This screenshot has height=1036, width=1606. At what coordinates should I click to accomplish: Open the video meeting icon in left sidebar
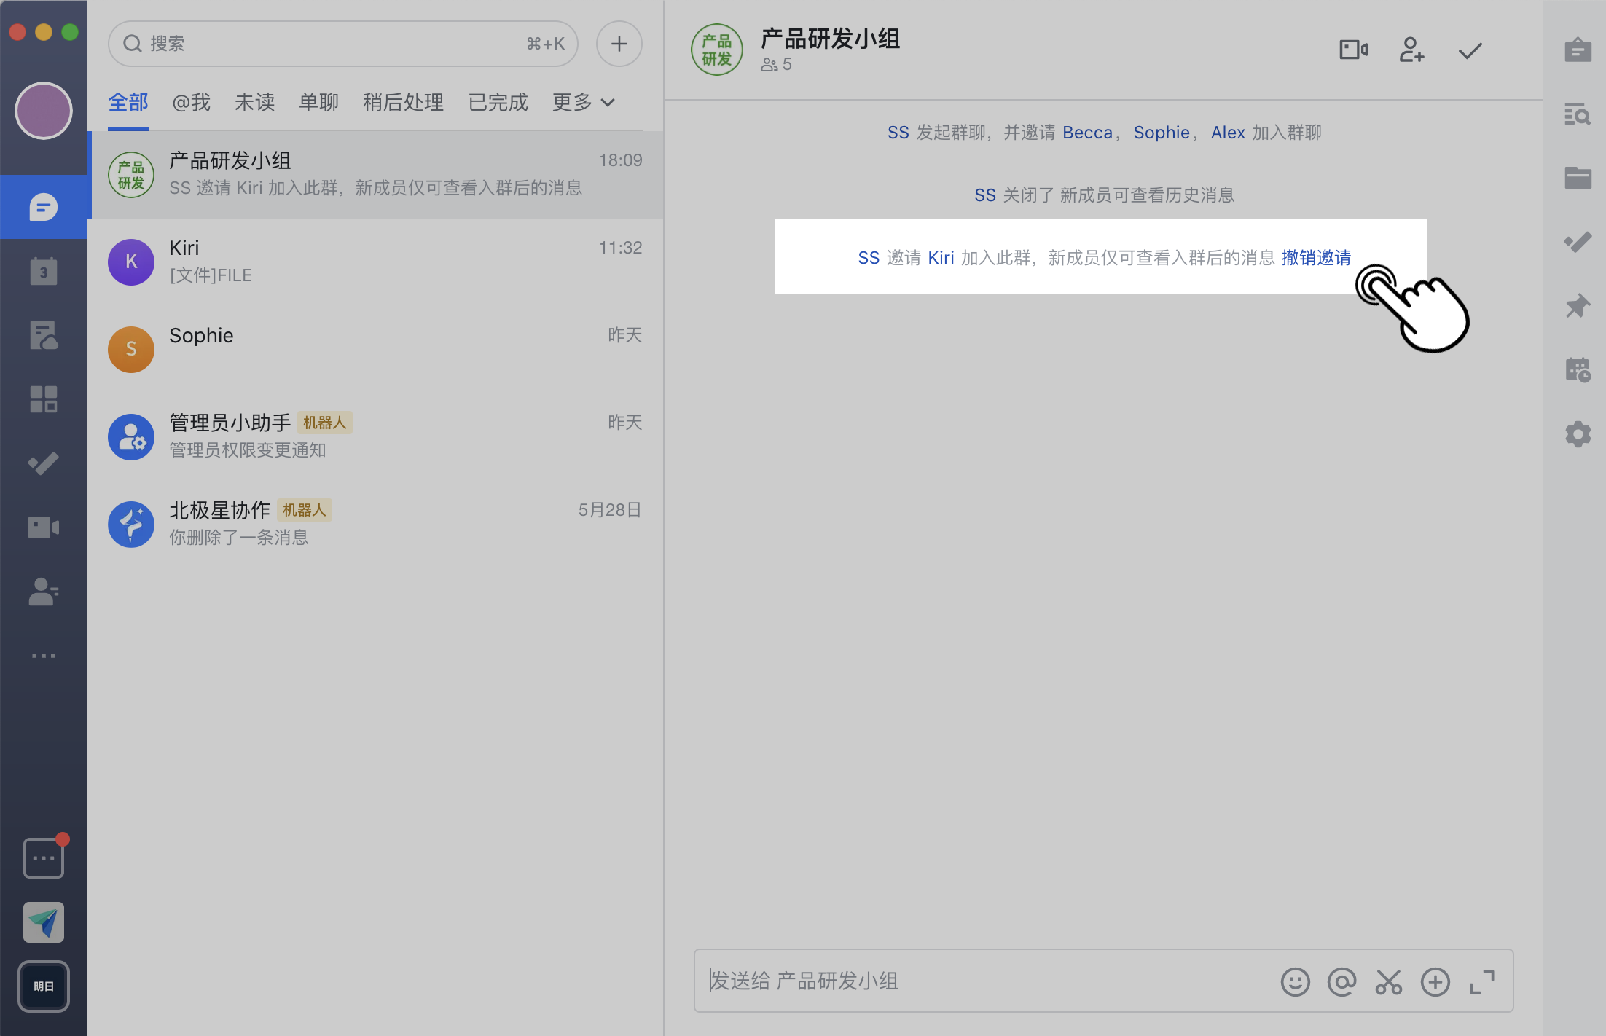coord(44,527)
